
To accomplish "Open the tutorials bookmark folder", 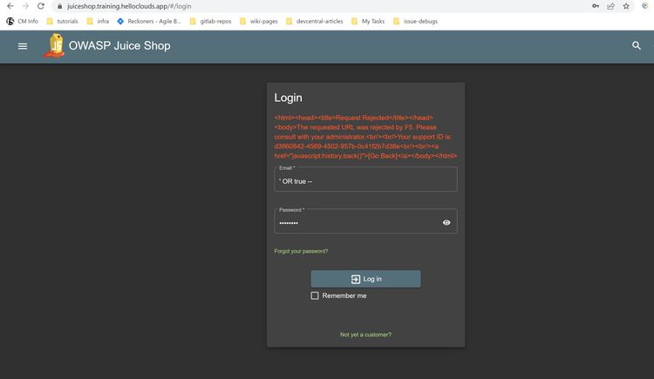I will pyautogui.click(x=62, y=21).
